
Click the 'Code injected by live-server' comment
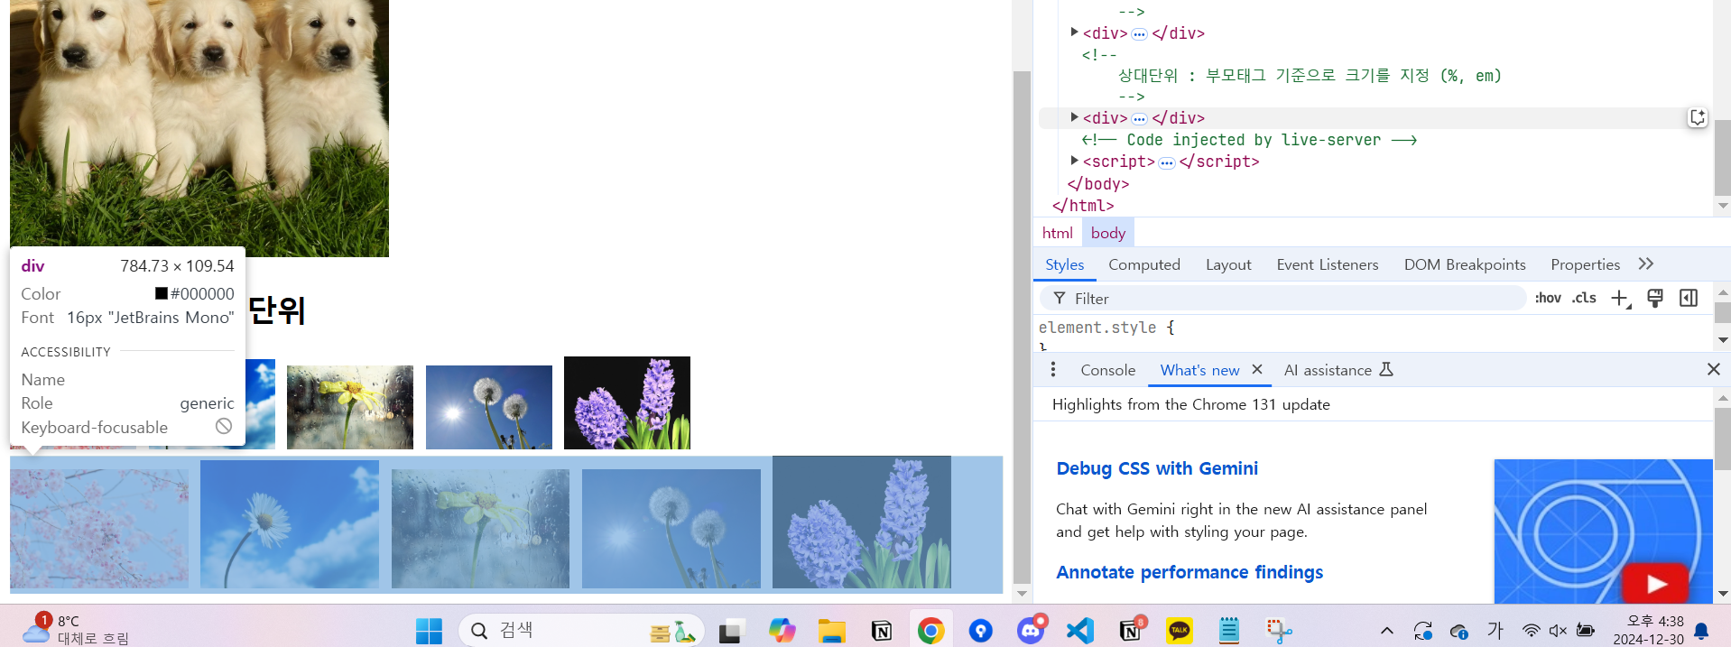pos(1249,140)
